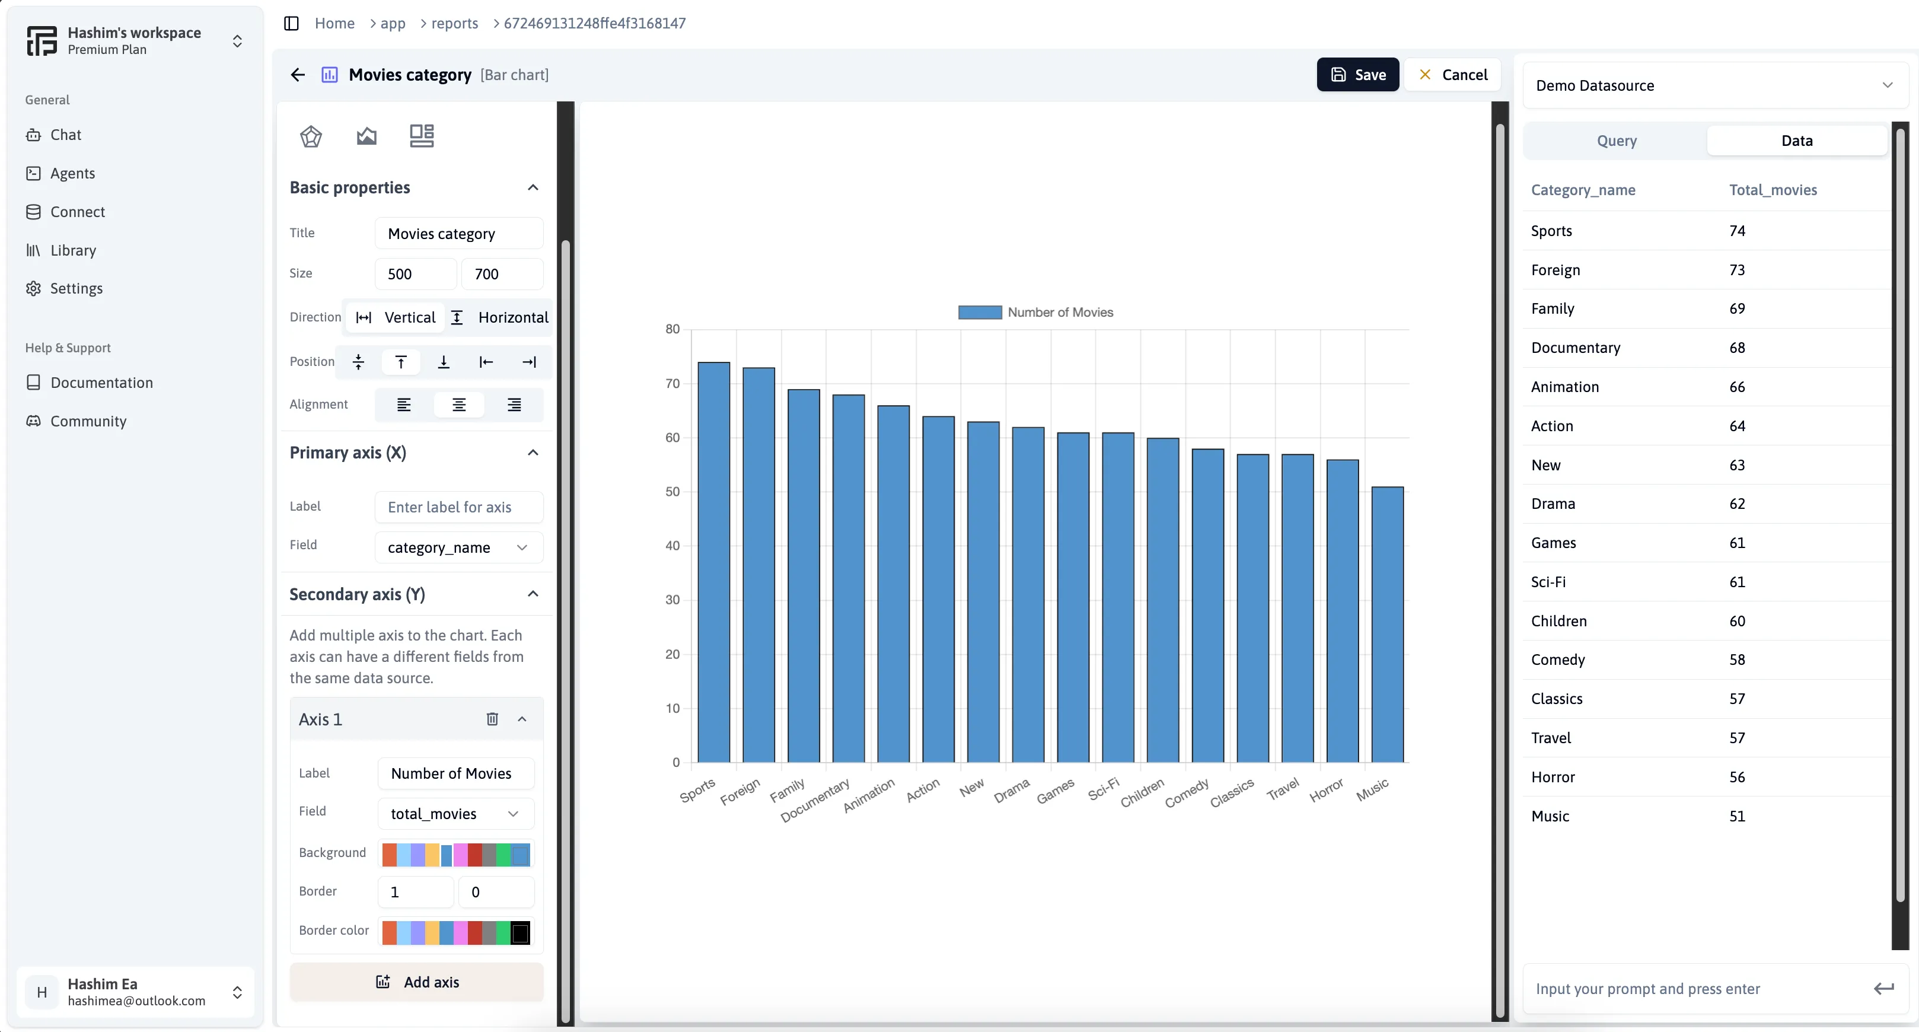Toggle the Number of Movies legend
Viewport: 1919px width, 1032px height.
tap(1035, 312)
